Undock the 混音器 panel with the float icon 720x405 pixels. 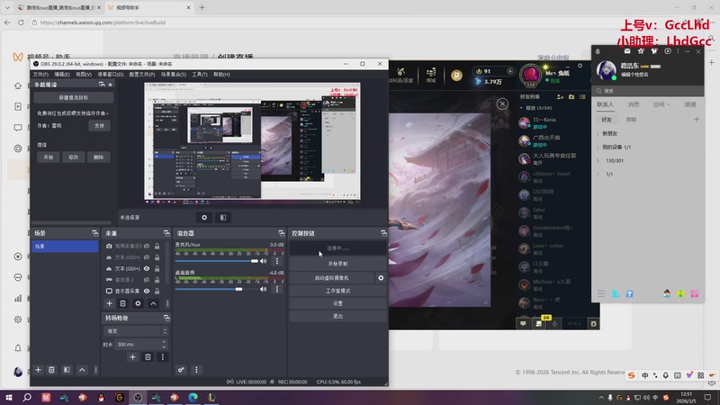point(282,233)
